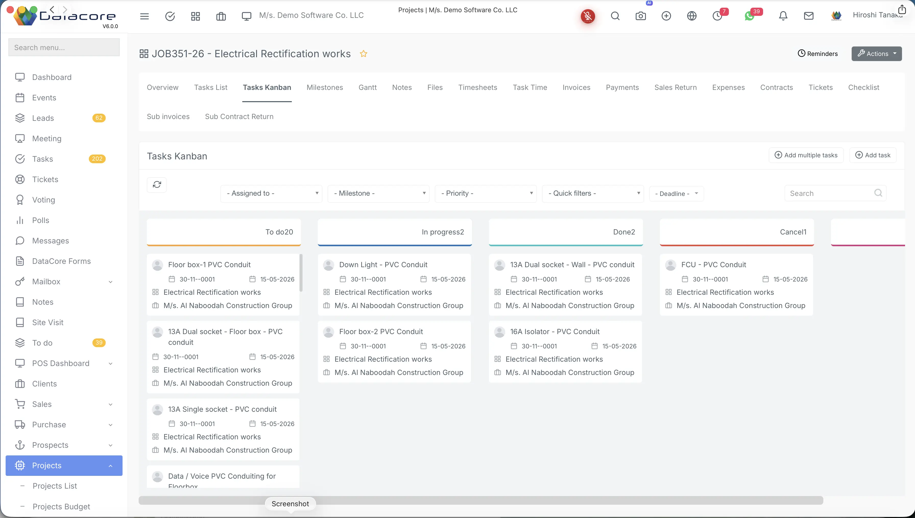Open the Tickets item in sidebar
The width and height of the screenshot is (915, 518).
[45, 179]
